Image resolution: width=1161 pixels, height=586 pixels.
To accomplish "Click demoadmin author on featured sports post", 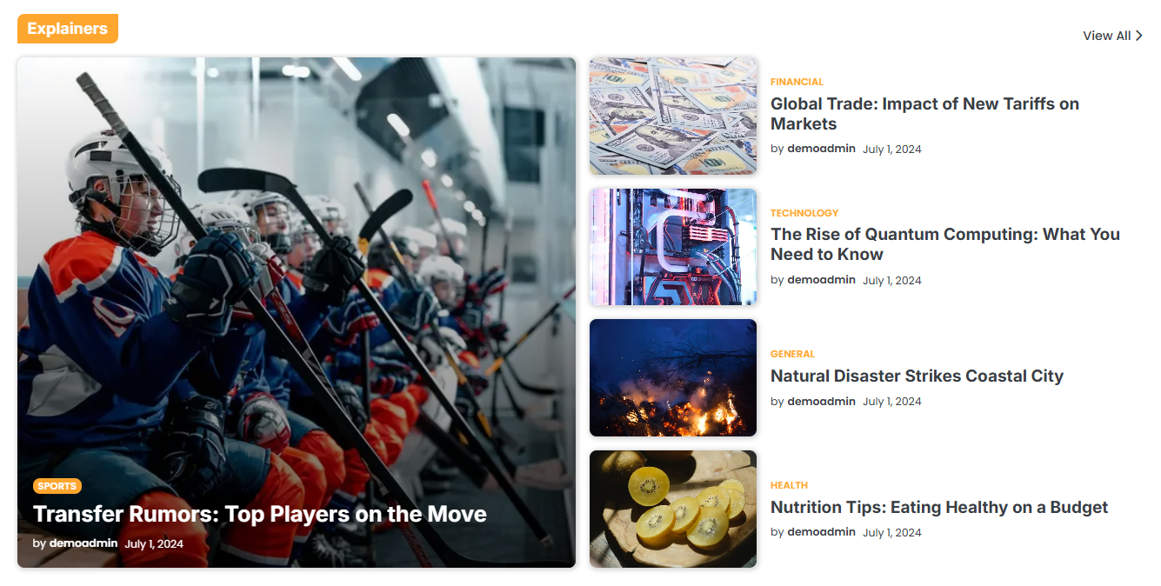I will click(83, 543).
